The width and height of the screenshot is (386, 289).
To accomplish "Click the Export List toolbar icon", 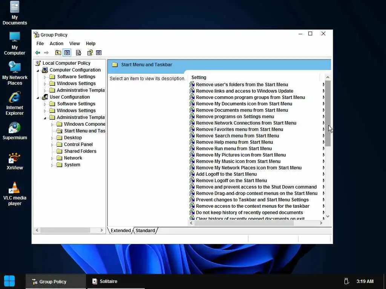I will point(78,53).
